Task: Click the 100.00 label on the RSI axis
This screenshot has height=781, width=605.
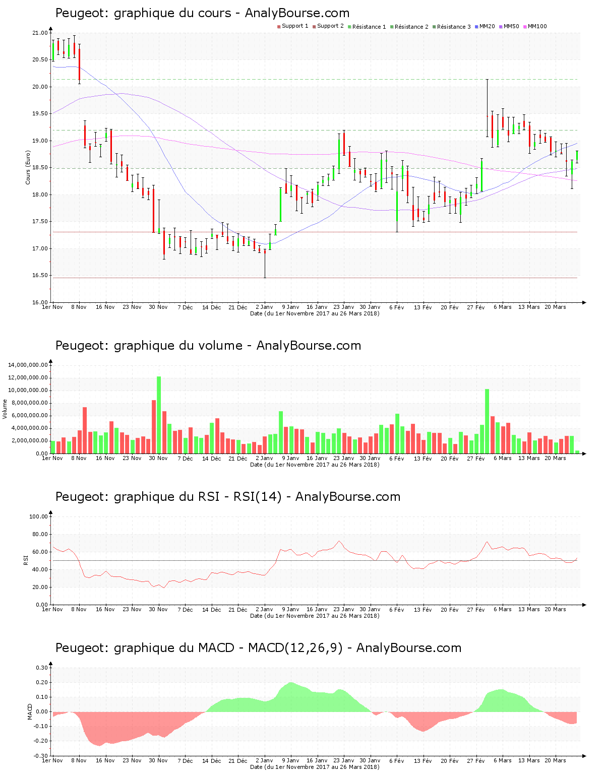Action: (x=38, y=517)
